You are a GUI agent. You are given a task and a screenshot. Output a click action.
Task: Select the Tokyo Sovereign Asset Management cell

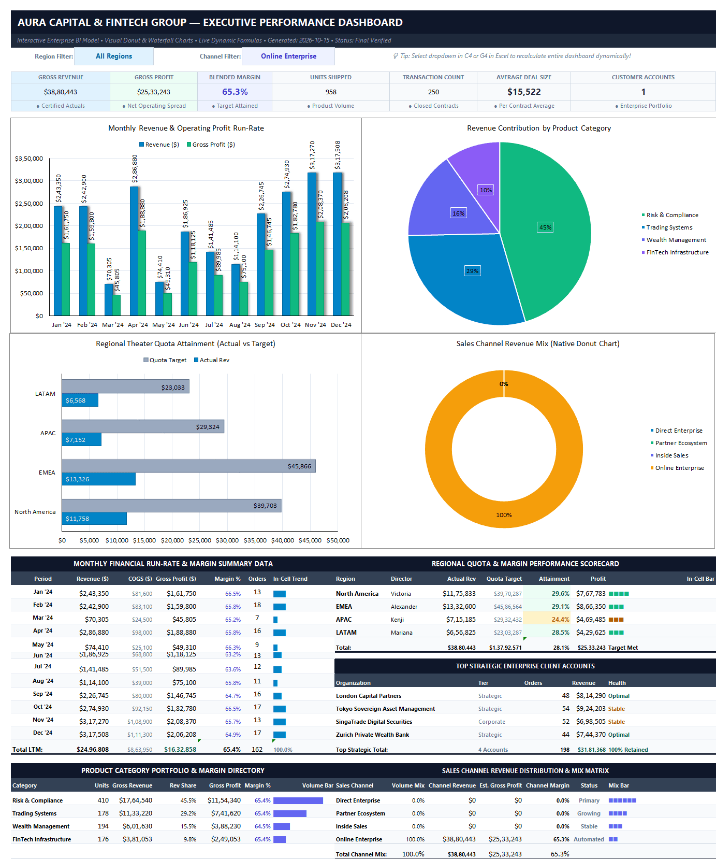(x=385, y=709)
